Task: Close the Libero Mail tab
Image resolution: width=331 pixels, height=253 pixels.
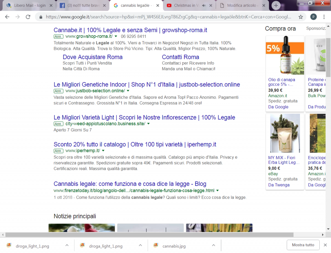Action: 51,6
